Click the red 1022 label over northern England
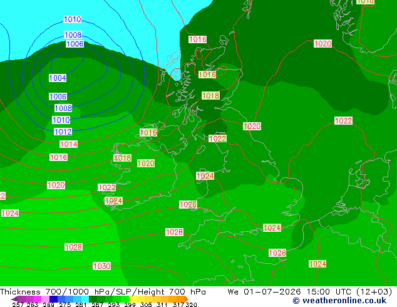Image resolution: width=397 pixels, height=307 pixels. (217, 138)
